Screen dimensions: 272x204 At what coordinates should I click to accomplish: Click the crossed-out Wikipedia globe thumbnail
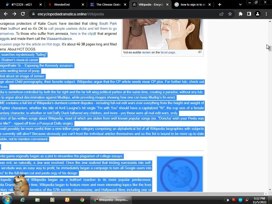click(x=180, y=174)
